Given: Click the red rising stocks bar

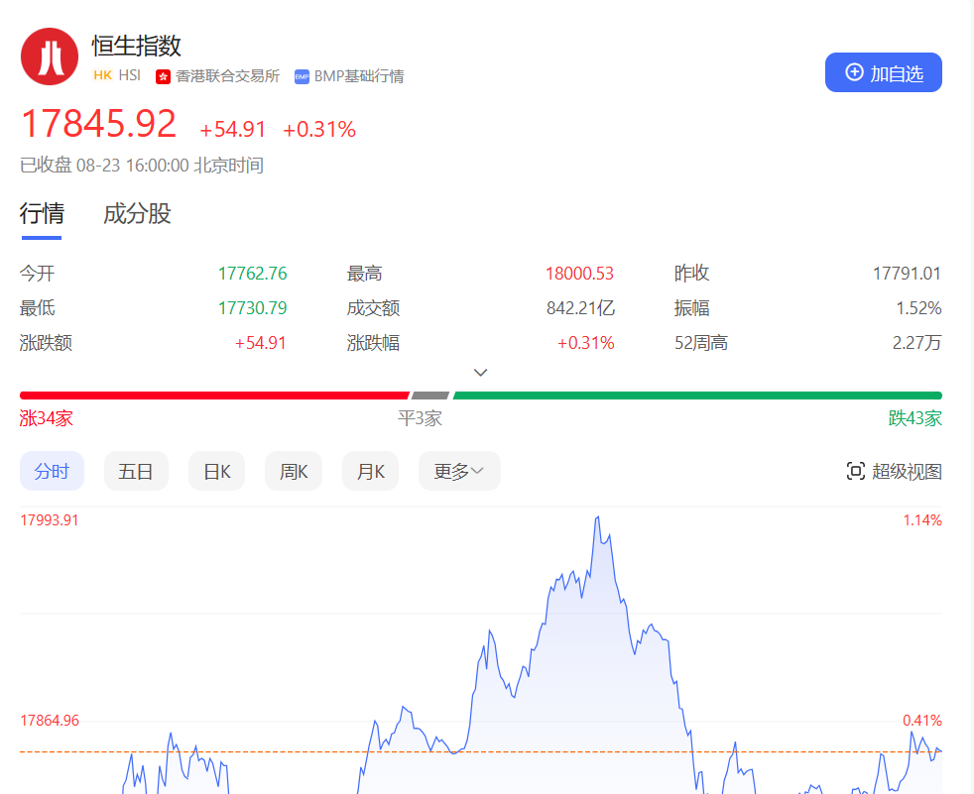Looking at the screenshot, I should 214,396.
